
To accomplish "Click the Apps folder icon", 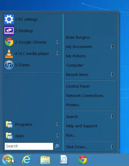I will pos(9,136).
